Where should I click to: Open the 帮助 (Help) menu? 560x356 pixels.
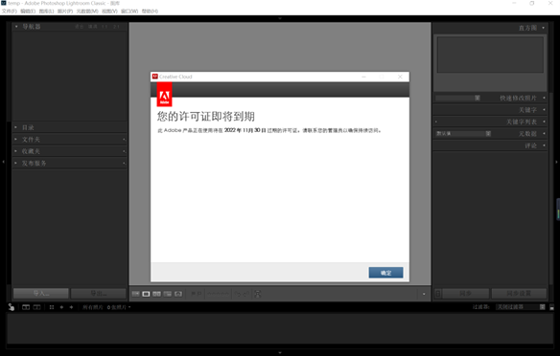150,11
